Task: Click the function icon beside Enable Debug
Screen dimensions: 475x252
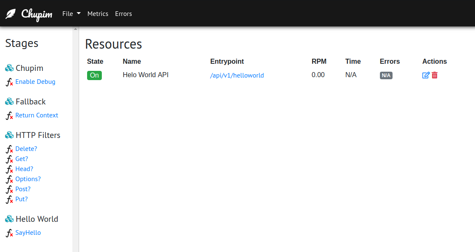Action: [9, 82]
